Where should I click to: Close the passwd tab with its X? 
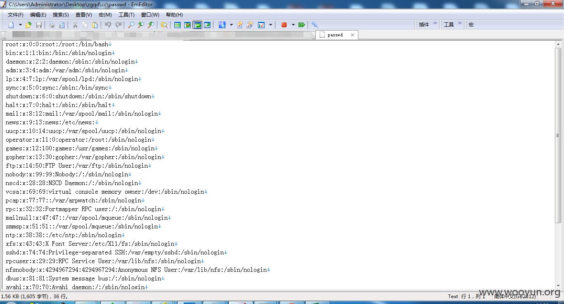[352, 35]
